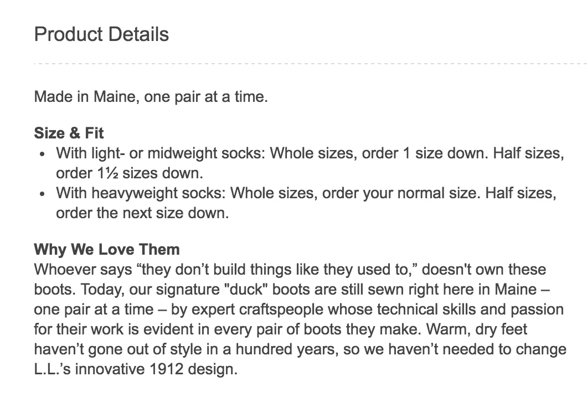Viewport: 587px width, 402px height.
Task: Click 'order the next size down' line
Action: [x=142, y=213]
